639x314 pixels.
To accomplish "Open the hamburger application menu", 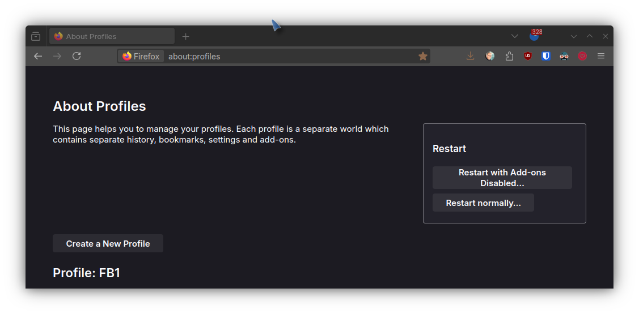I will (x=600, y=56).
